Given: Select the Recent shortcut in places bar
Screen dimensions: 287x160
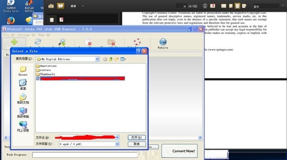Looking at the screenshot, I should (23, 71).
